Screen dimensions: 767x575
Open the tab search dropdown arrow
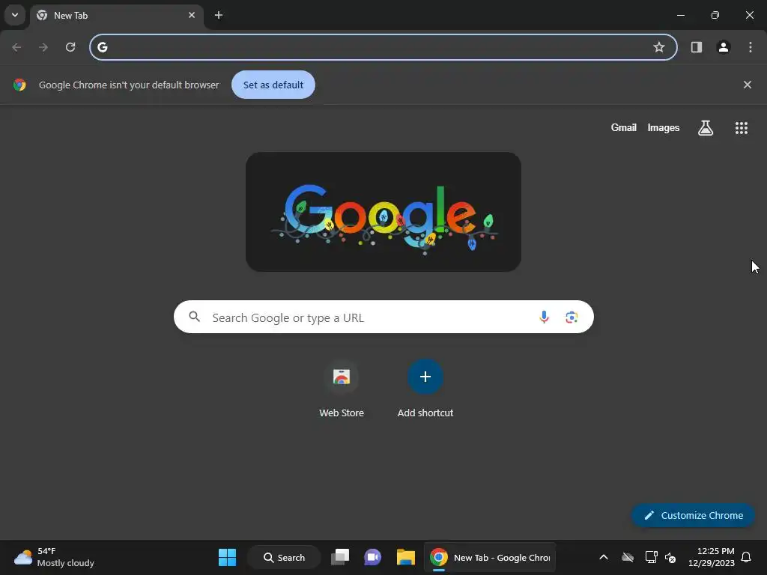(15, 15)
